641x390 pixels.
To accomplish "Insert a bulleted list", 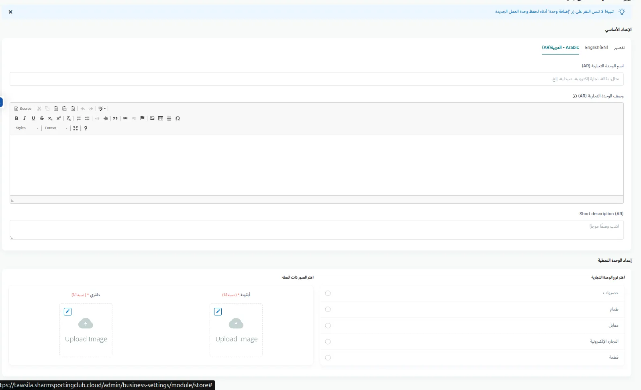I will pos(87,118).
